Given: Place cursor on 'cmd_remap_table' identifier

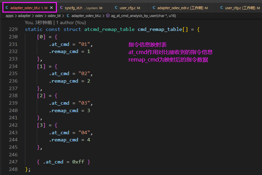Looking at the screenshot, I should 160,29.
